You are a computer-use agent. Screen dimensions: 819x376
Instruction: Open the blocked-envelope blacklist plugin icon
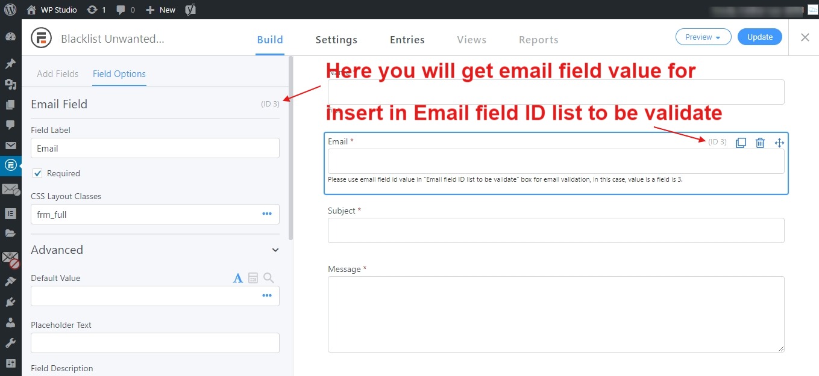pyautogui.click(x=10, y=260)
